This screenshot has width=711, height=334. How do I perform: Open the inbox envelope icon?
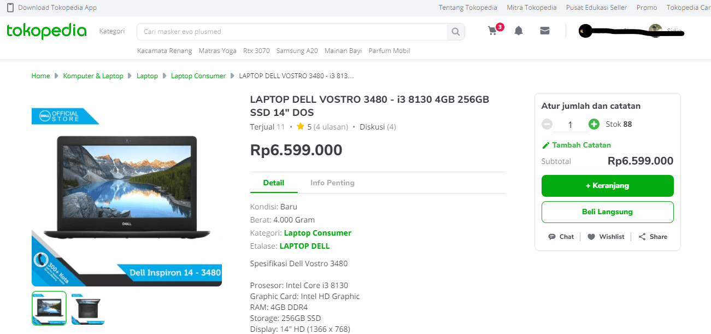point(544,31)
